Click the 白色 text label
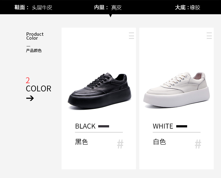This screenshot has height=178, width=221. tap(159, 142)
